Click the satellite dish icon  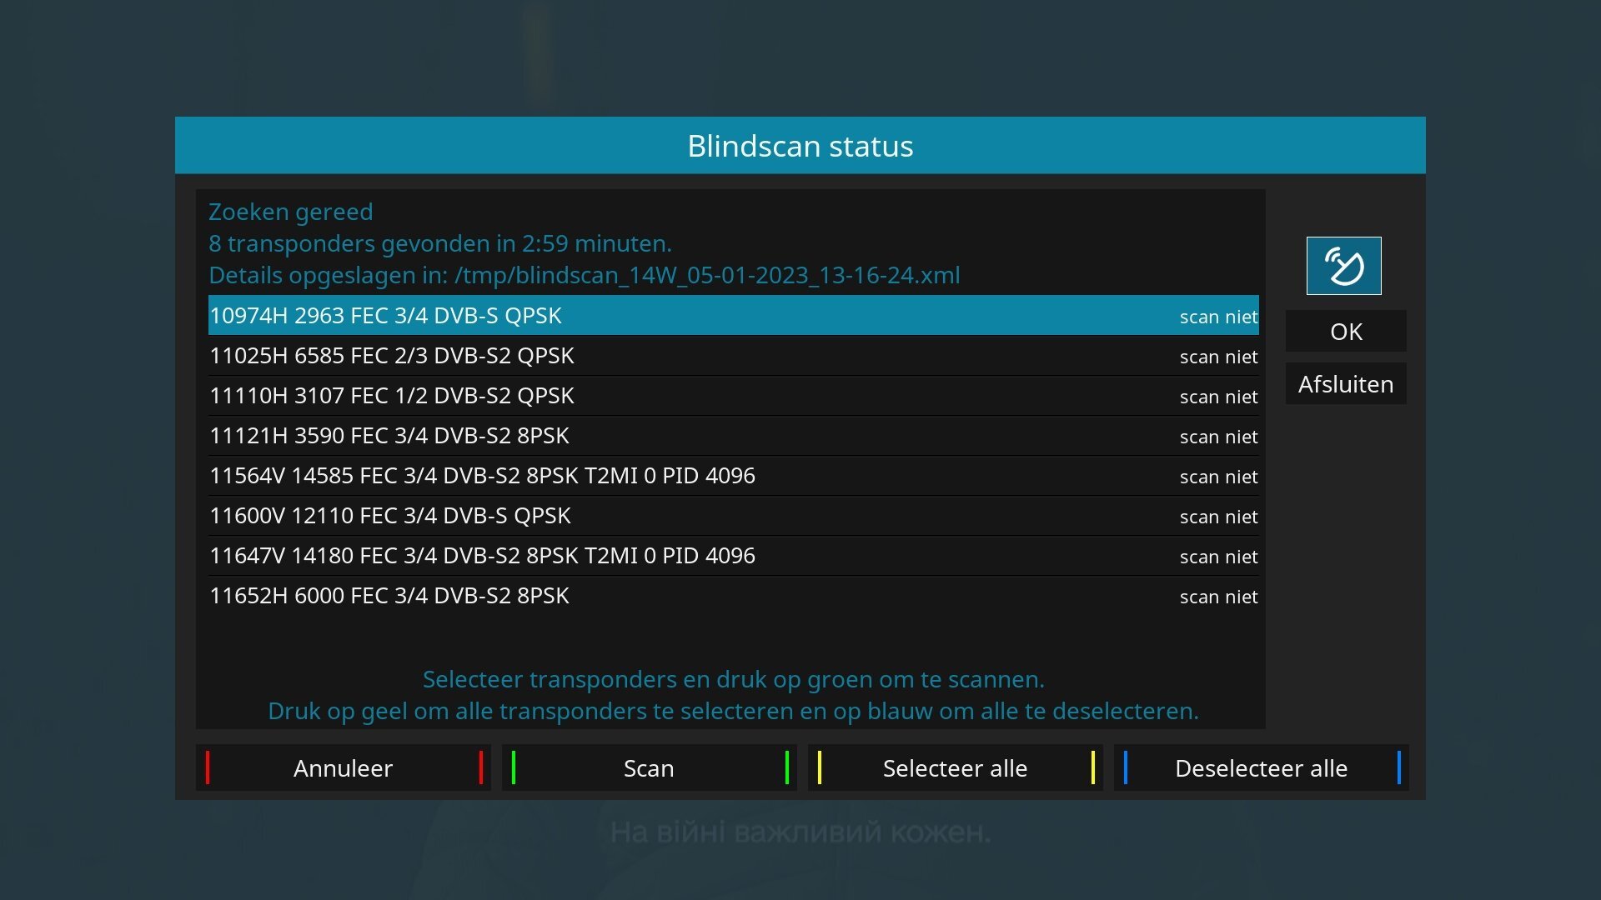1343,266
